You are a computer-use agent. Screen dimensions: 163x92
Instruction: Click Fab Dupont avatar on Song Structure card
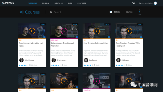(x=118, y=60)
